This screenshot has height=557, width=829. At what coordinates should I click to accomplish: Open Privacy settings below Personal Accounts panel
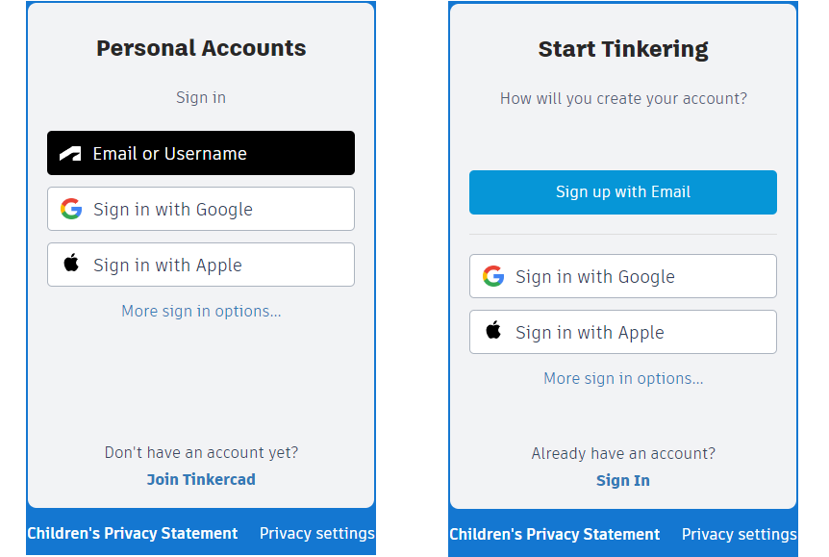tap(317, 534)
